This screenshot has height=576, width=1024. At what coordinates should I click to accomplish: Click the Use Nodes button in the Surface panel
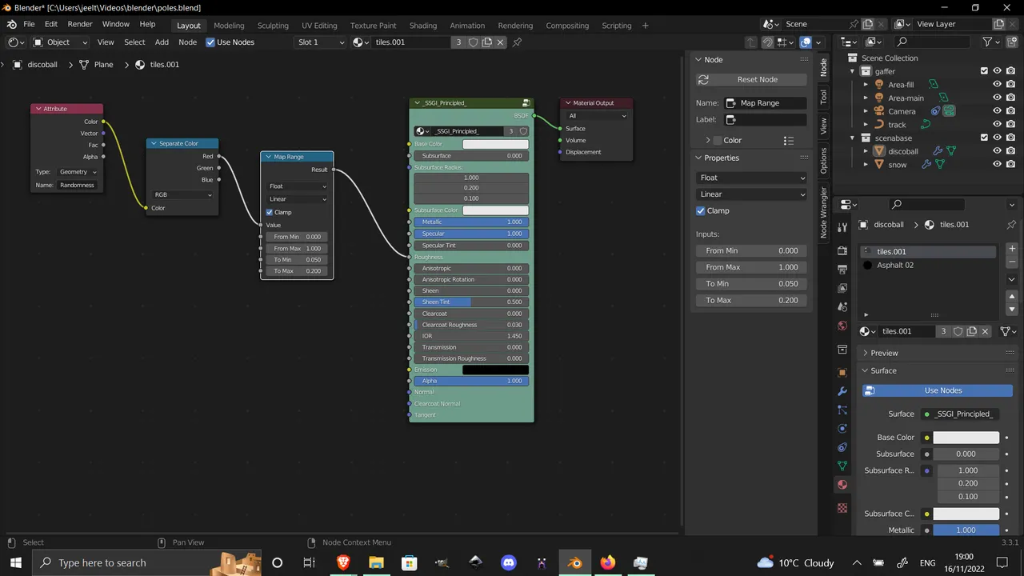[938, 390]
